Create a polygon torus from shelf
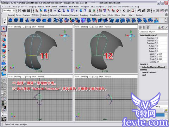The height and width of the screenshot is (127, 169). 38,20
